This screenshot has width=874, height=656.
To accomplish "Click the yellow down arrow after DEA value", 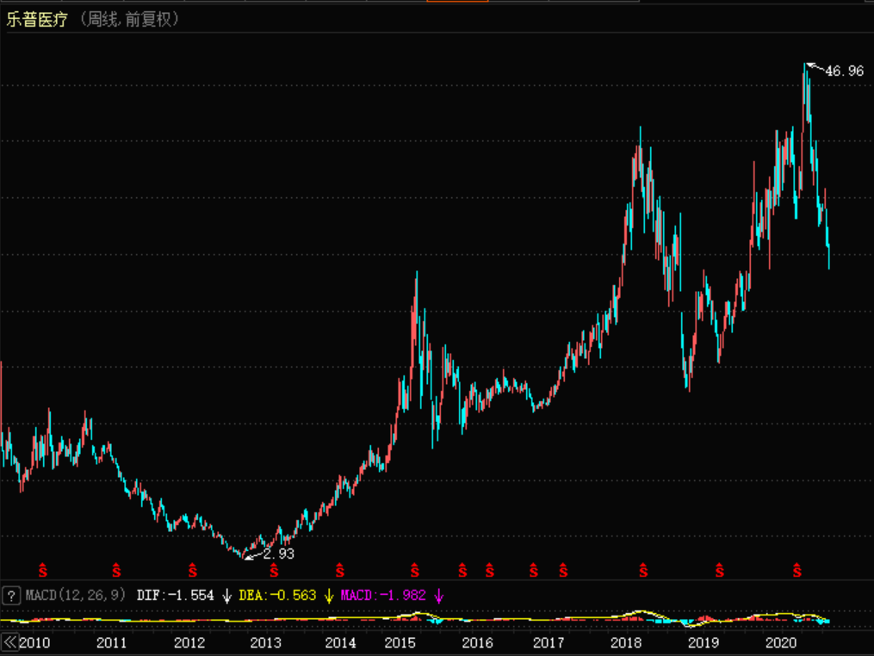I will [329, 596].
